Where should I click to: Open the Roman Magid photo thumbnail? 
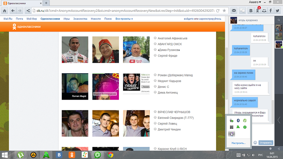(75, 86)
